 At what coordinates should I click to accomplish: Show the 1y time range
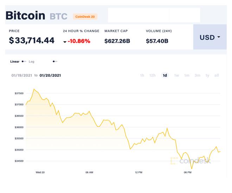click(x=207, y=75)
